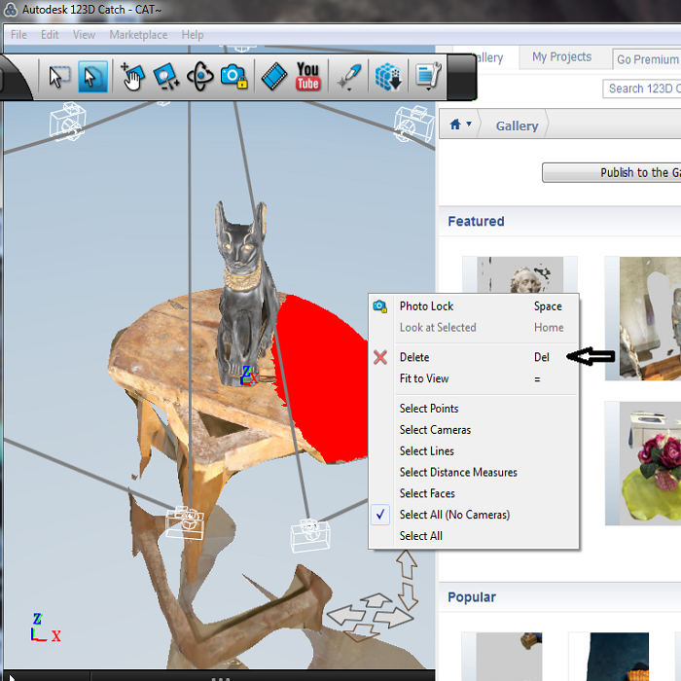Choose Select Lines in context menu
681x681 pixels.
coord(474,450)
